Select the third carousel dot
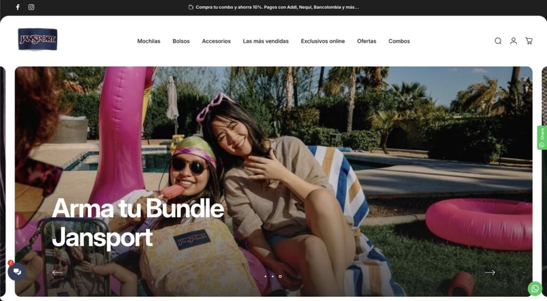The image size is (547, 301). click(280, 276)
